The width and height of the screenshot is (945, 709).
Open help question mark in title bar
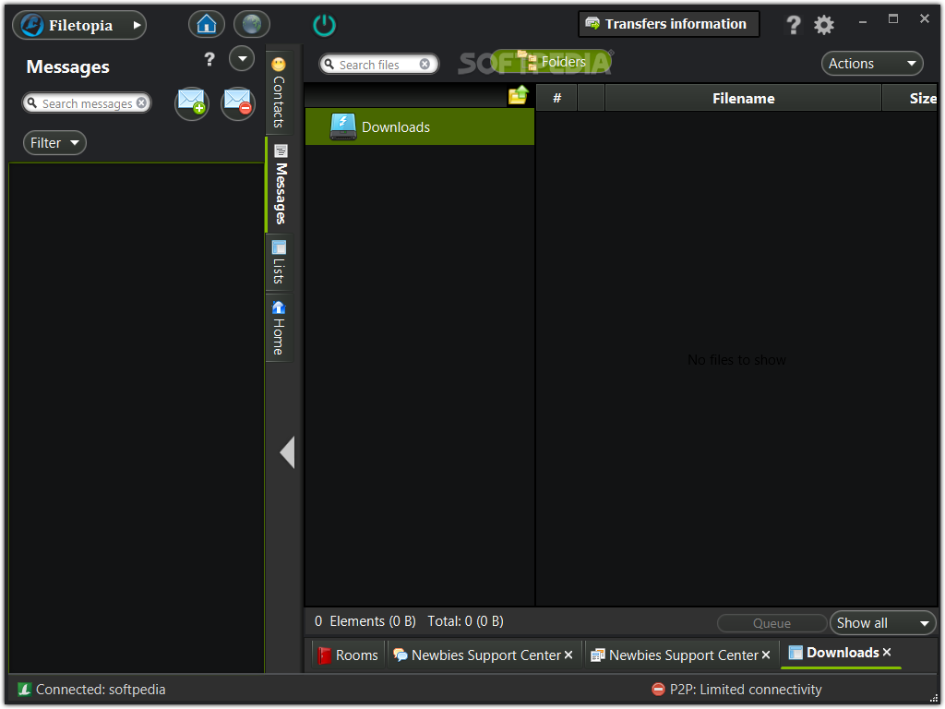pyautogui.click(x=793, y=25)
